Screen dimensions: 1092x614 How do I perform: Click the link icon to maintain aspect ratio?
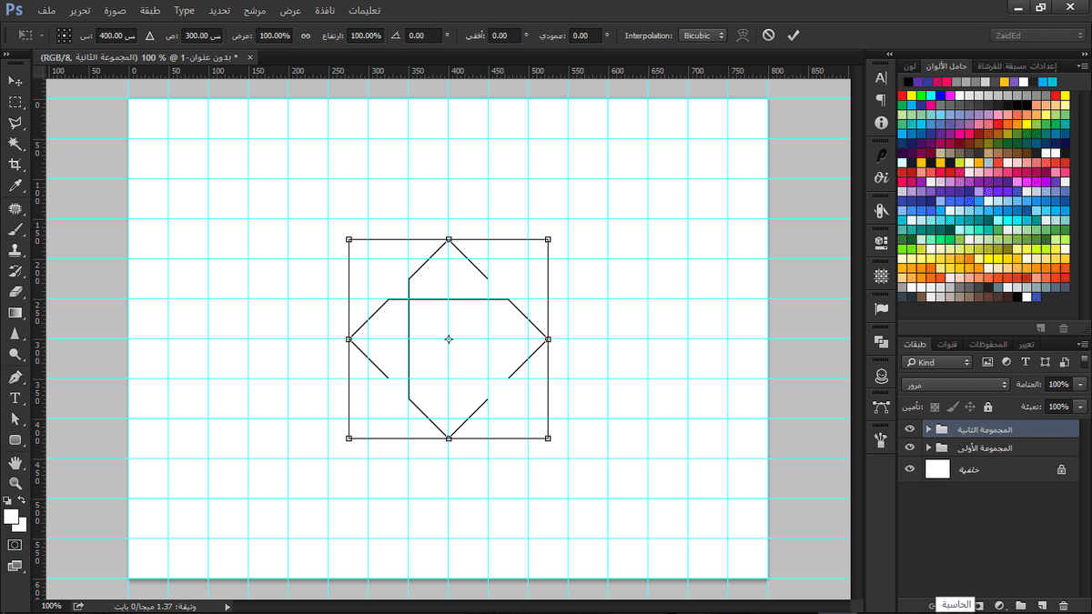pyautogui.click(x=306, y=35)
